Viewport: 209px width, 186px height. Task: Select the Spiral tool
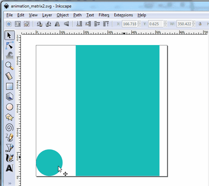click(x=10, y=128)
